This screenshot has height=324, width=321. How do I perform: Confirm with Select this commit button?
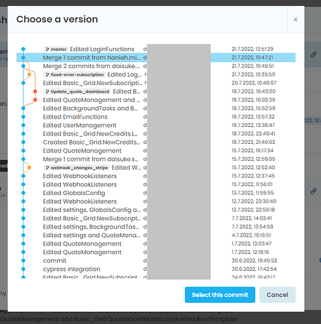point(220,295)
